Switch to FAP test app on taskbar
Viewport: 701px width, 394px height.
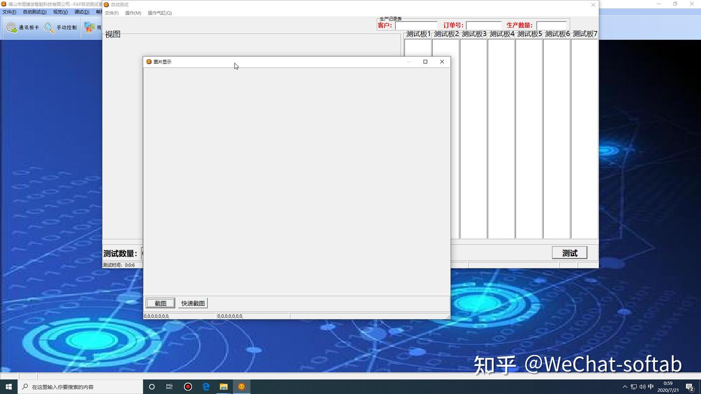click(x=241, y=387)
